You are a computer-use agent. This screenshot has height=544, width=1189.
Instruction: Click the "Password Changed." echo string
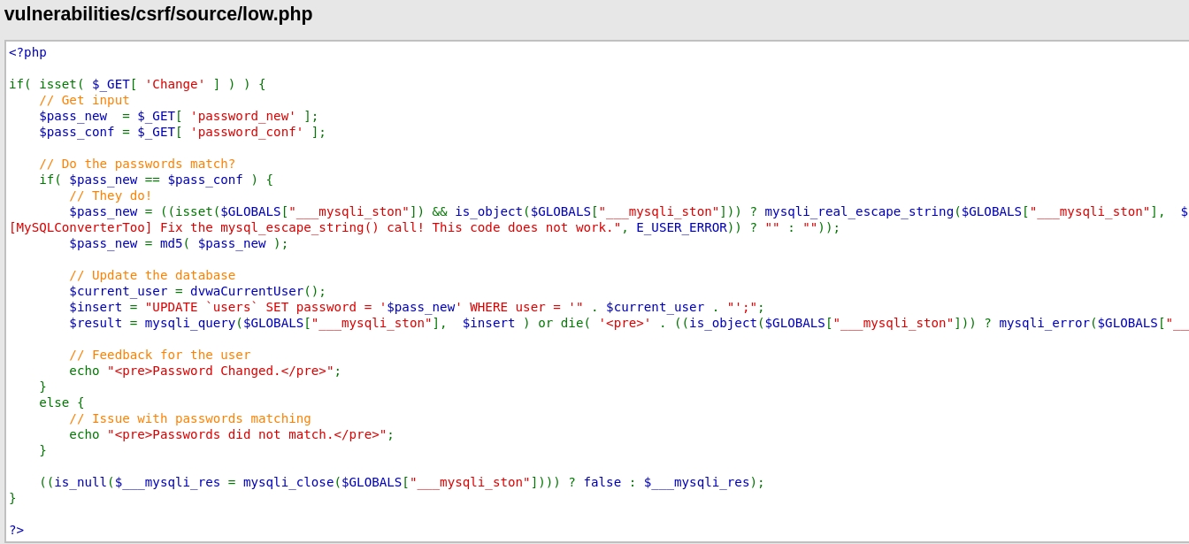224,371
